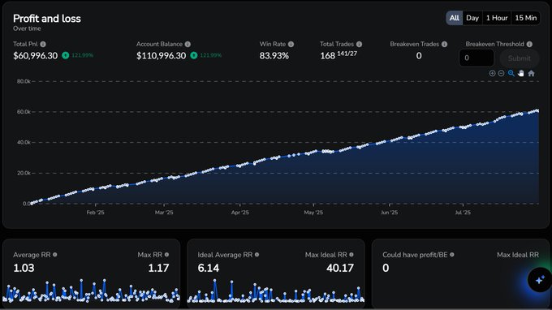
Task: Click the Ideal Average RR value 6.14
Action: pyautogui.click(x=209, y=268)
